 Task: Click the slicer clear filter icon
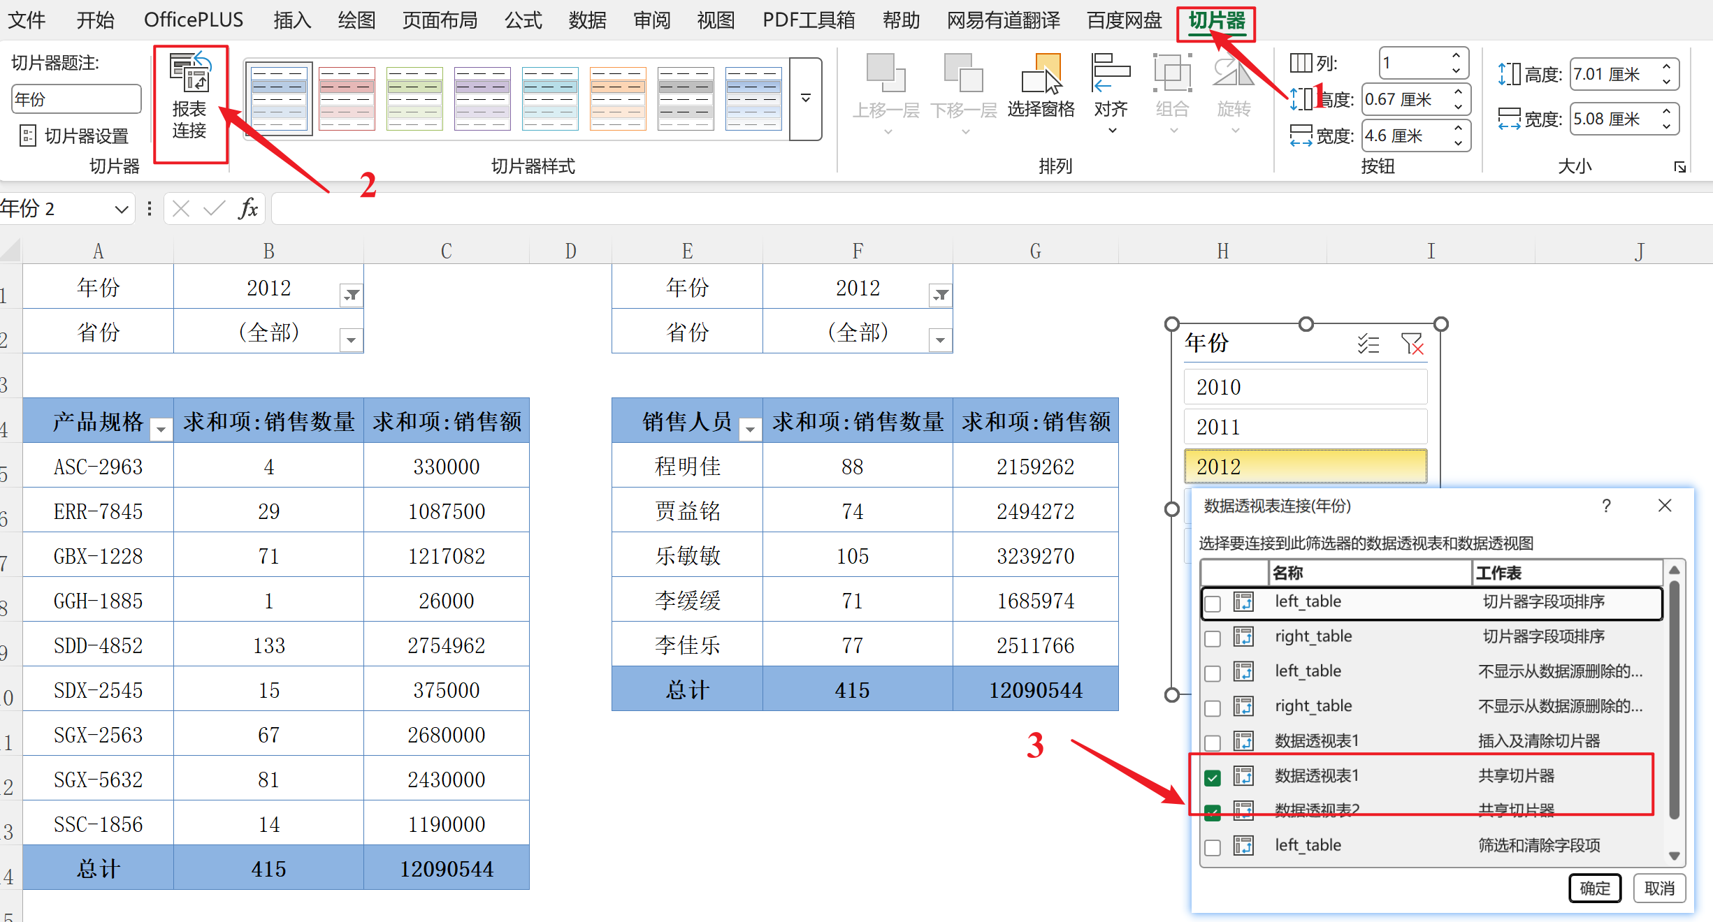click(x=1412, y=344)
